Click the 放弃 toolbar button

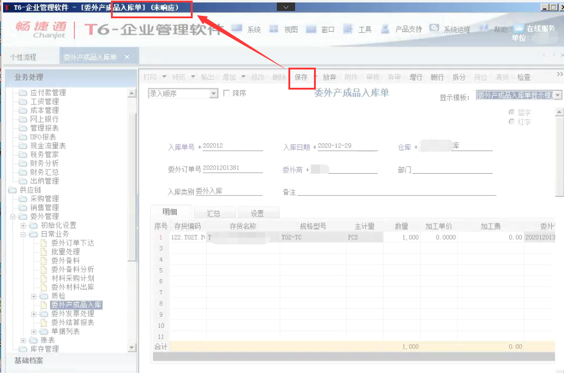click(x=329, y=77)
